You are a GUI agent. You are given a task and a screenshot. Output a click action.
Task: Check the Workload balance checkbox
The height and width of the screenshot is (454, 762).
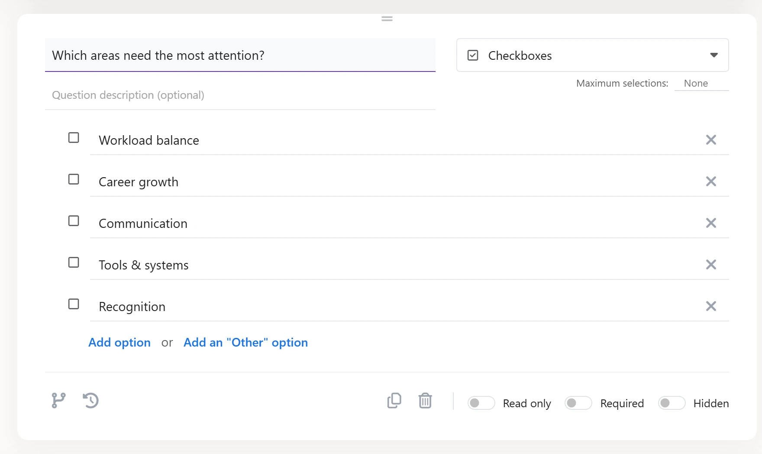click(x=74, y=138)
